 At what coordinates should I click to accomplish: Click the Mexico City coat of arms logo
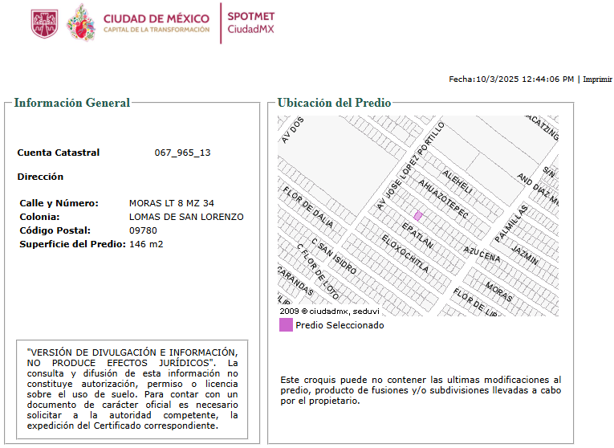45,24
